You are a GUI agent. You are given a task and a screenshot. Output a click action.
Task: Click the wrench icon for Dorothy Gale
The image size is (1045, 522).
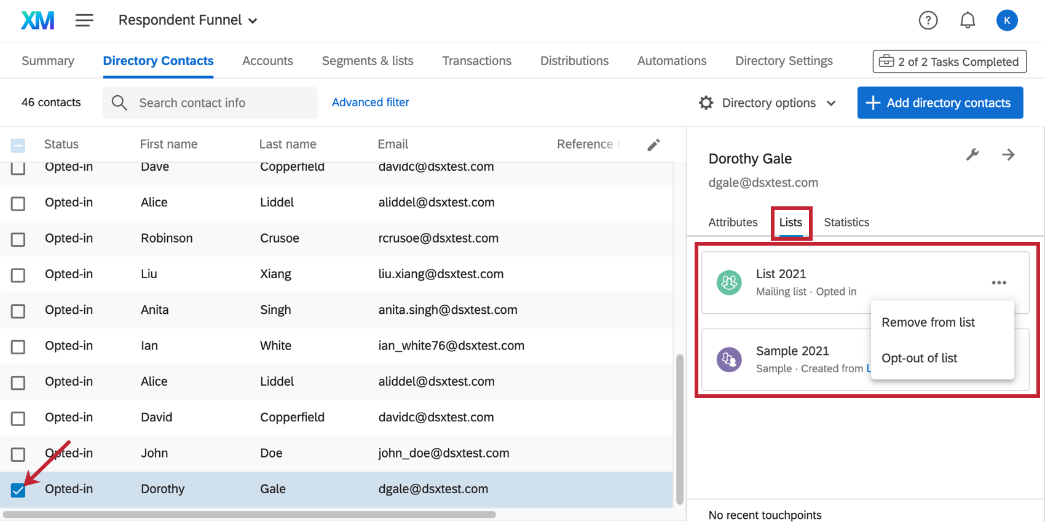tap(972, 155)
